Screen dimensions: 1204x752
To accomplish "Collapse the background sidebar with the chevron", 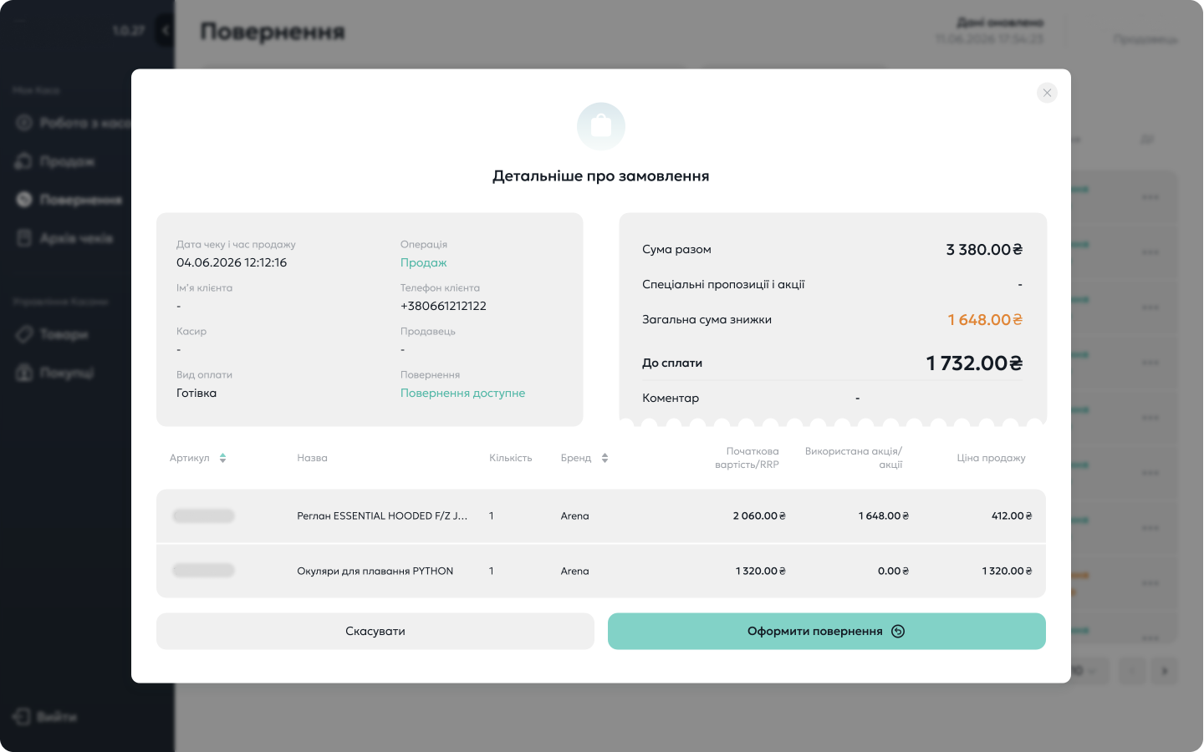I will tap(165, 31).
